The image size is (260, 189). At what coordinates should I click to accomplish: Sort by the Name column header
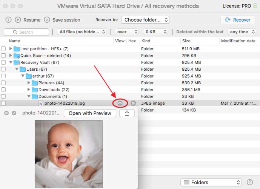60,41
